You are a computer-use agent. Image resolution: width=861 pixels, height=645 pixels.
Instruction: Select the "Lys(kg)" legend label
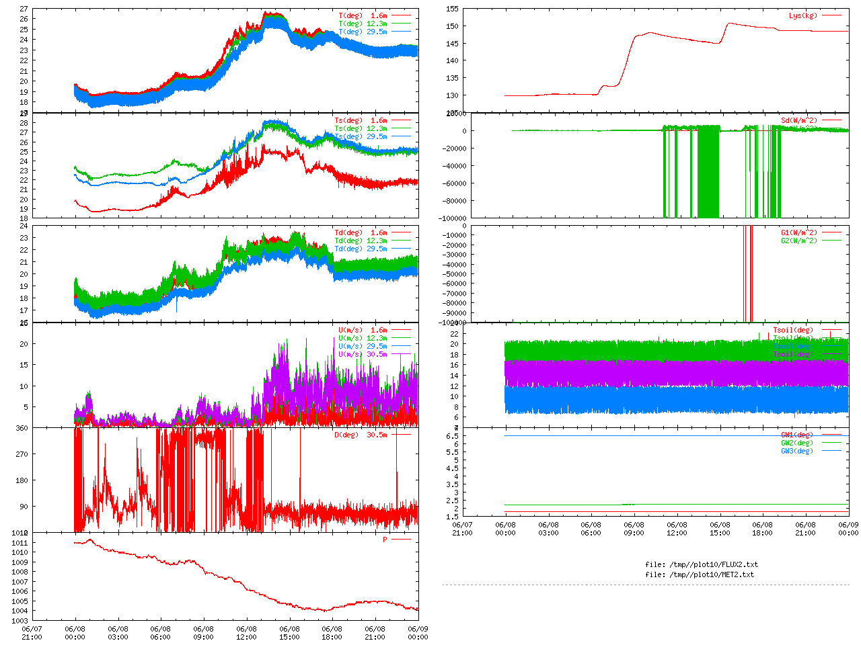(803, 15)
